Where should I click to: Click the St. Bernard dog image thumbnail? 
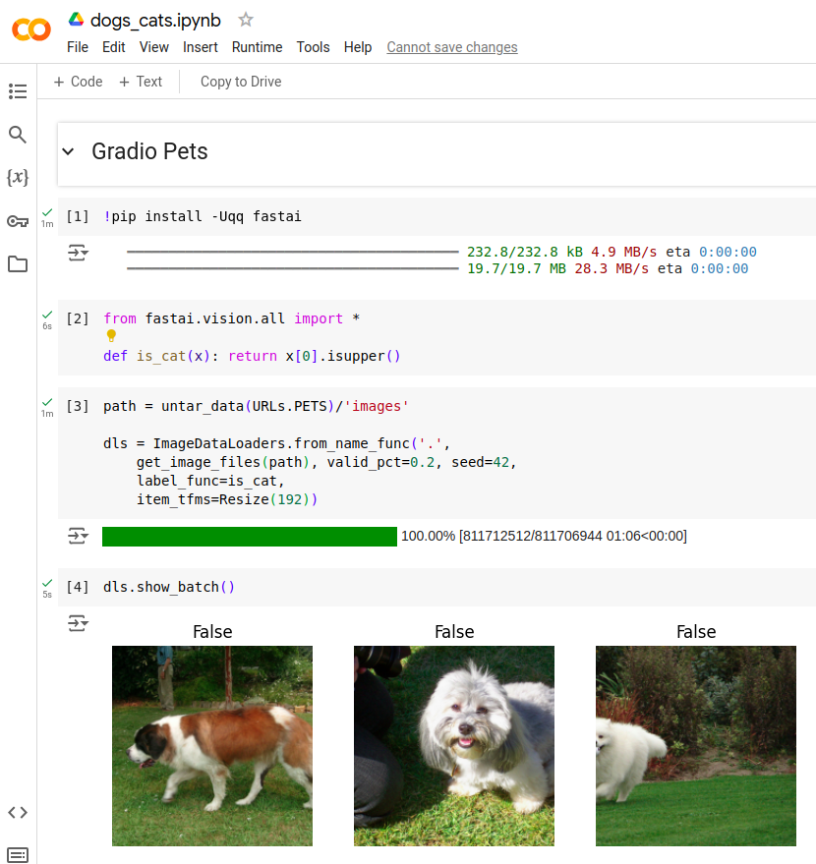(x=212, y=745)
